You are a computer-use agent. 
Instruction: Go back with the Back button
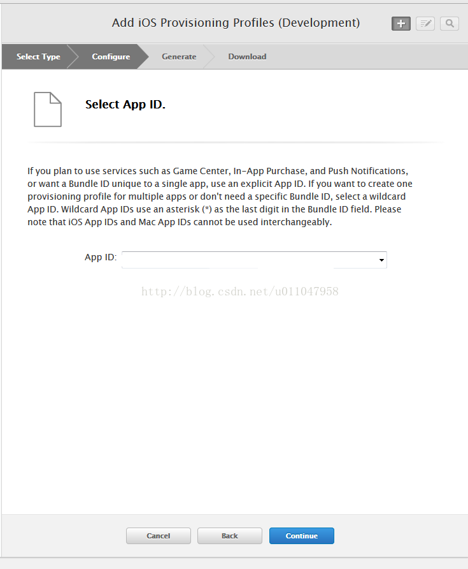230,536
